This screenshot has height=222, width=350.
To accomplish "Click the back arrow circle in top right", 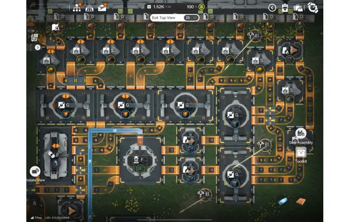I will pos(272,8).
